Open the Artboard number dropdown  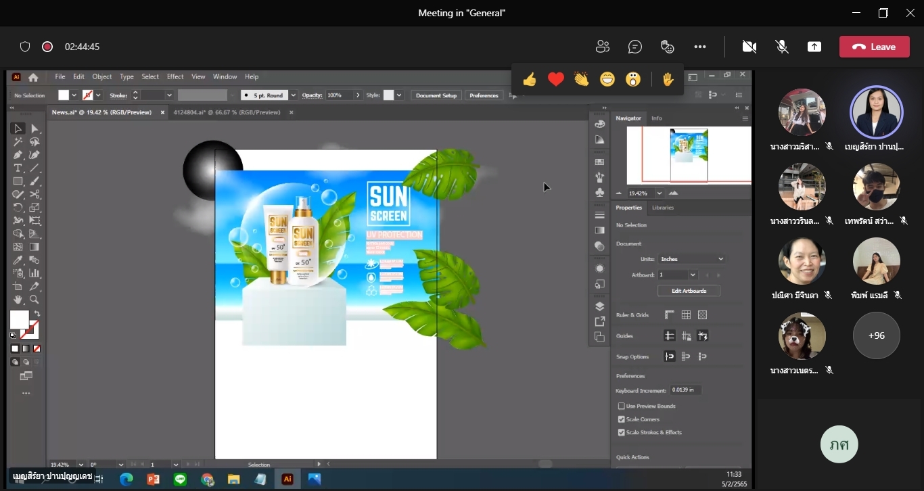678,275
